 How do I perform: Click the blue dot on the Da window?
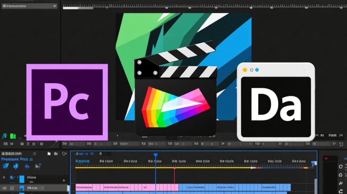(257, 70)
